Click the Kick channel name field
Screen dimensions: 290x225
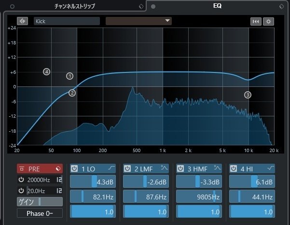coord(67,21)
